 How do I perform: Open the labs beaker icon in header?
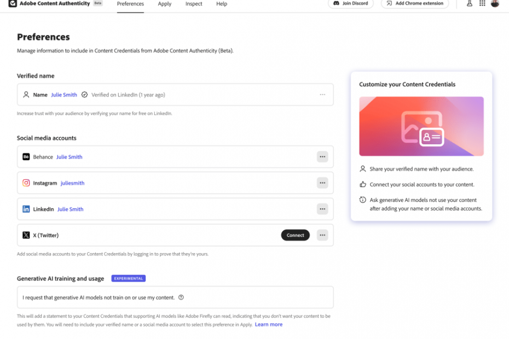[x=470, y=4]
